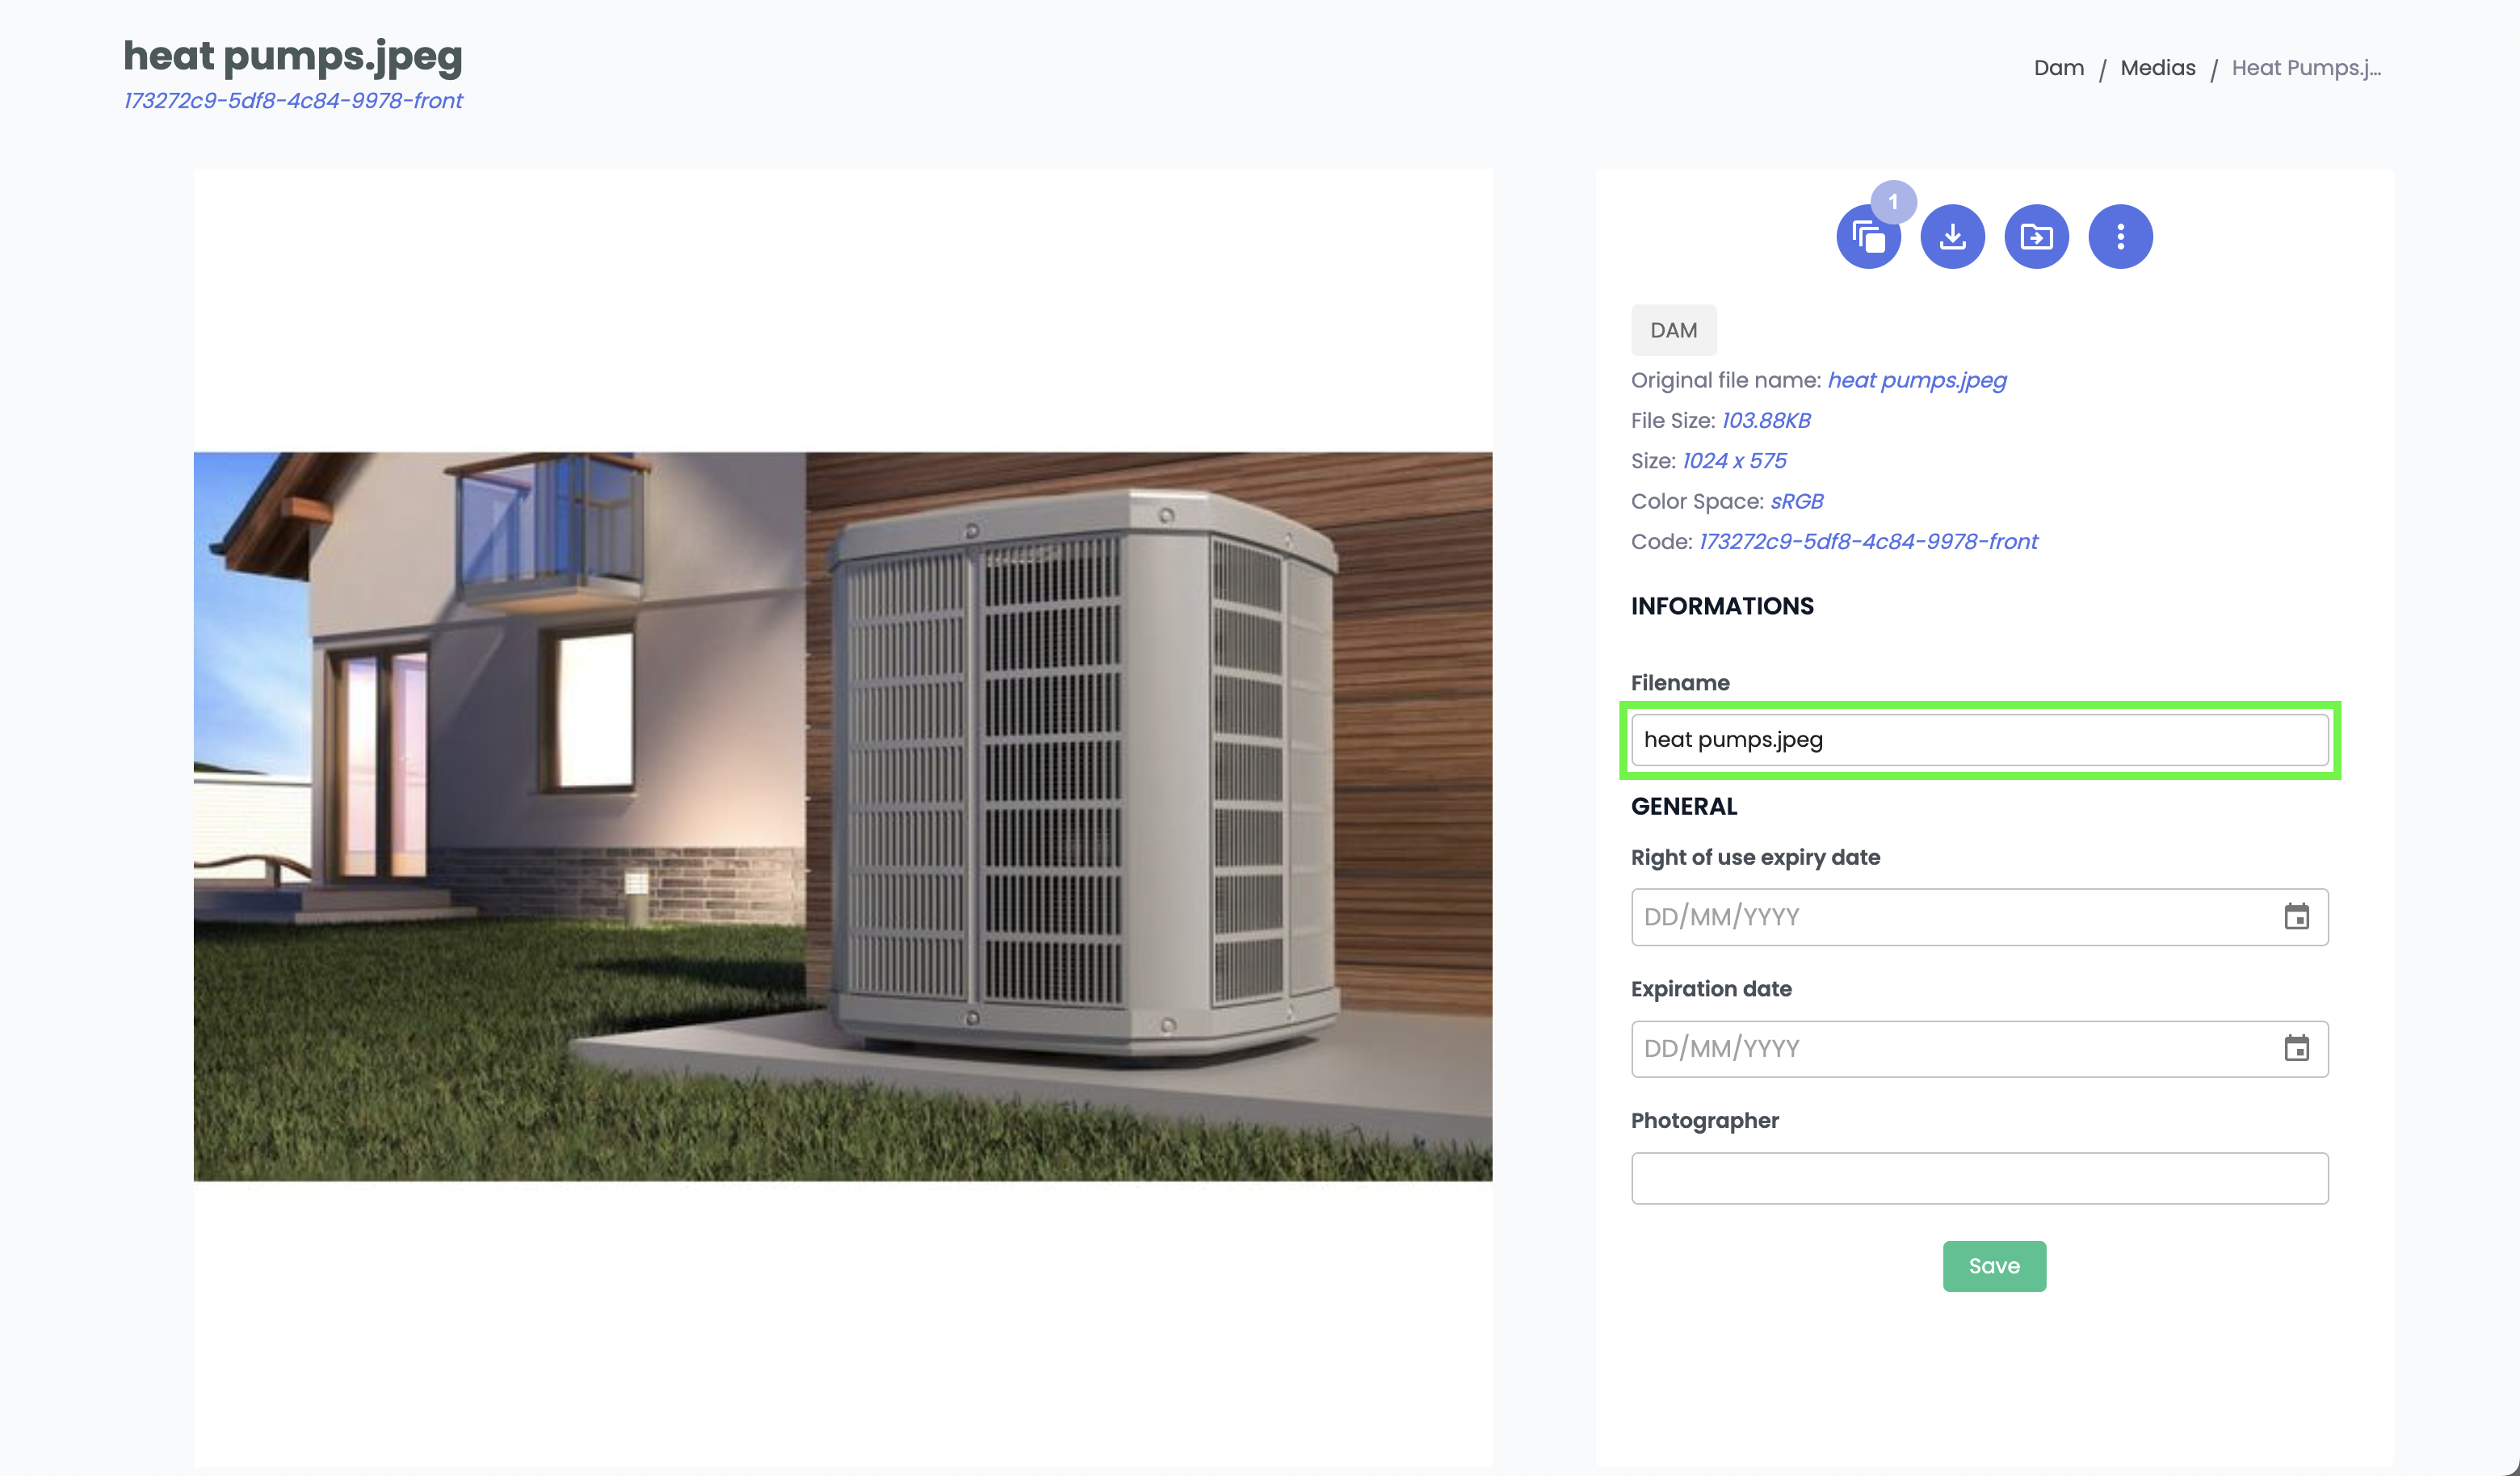Click the DAM tag label
The height and width of the screenshot is (1476, 2520).
[x=1673, y=330]
